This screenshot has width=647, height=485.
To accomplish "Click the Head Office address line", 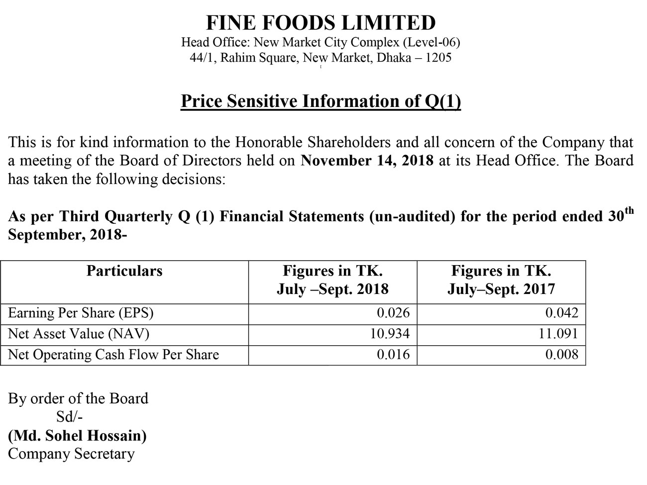I will (x=321, y=42).
